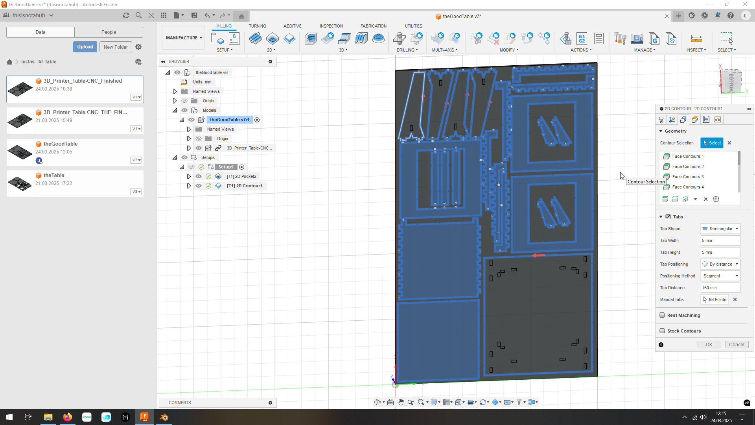Screen dimensions: 755x425
Task: Switch to the ADDITIVE ribbon tab
Action: click(293, 26)
